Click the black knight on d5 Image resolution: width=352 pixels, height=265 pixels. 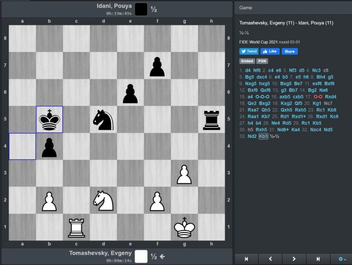(x=103, y=120)
